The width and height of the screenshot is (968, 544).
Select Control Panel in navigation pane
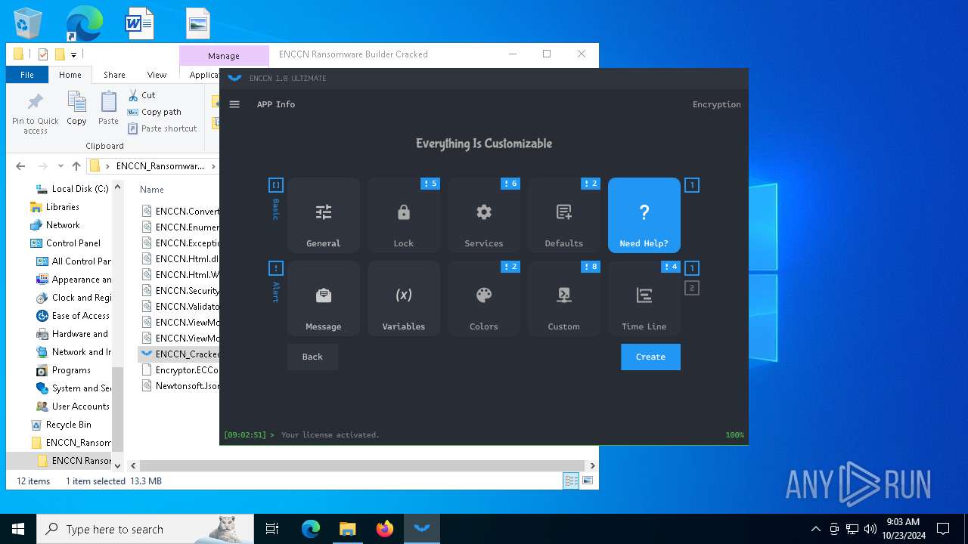pyautogui.click(x=65, y=243)
